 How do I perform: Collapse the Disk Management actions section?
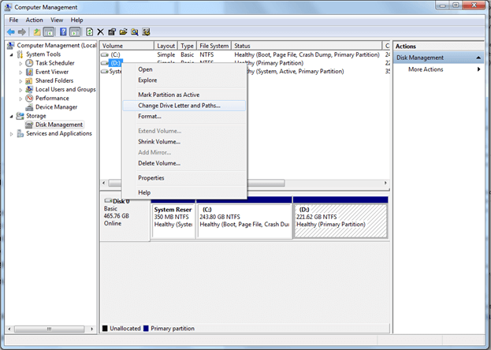tap(478, 58)
